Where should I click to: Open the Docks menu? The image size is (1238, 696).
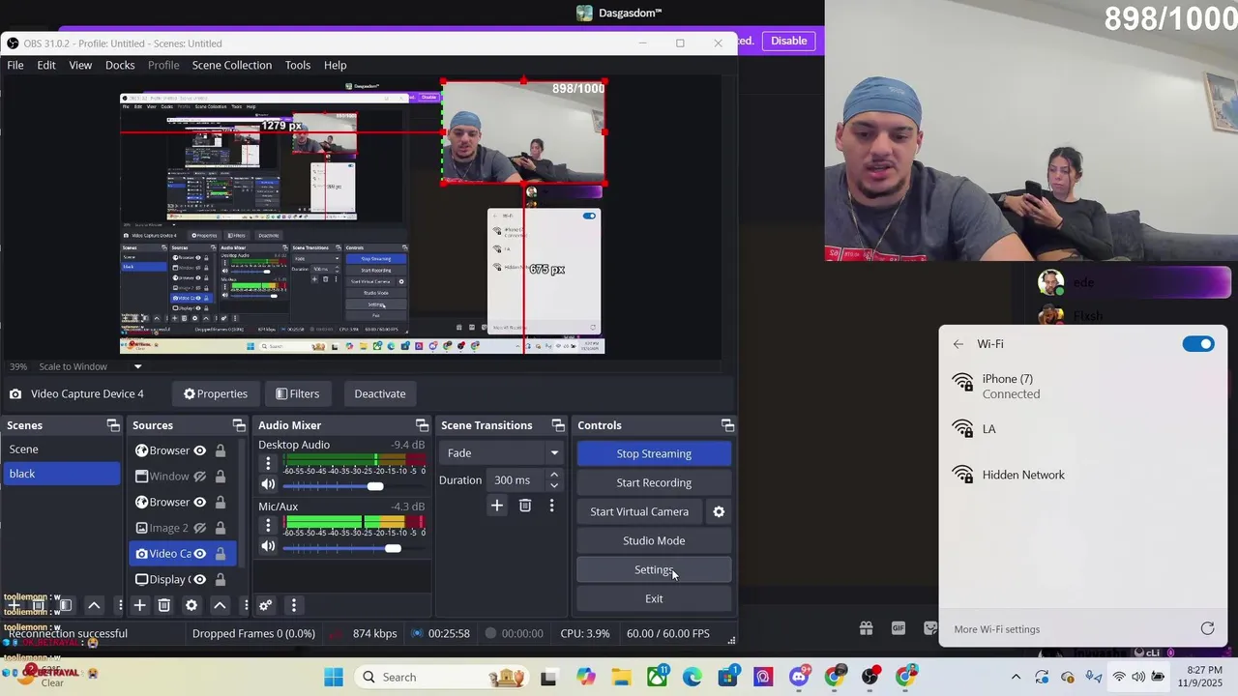pos(120,65)
